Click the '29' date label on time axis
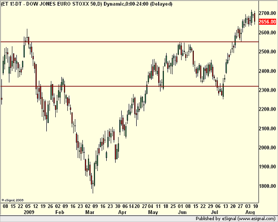Screen dimensions: 278x222 click(211, 206)
